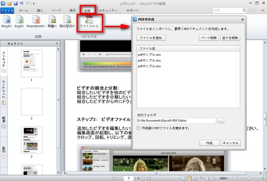The image size is (267, 181).
Task: Select continuous page view icon
Action: point(189,178)
